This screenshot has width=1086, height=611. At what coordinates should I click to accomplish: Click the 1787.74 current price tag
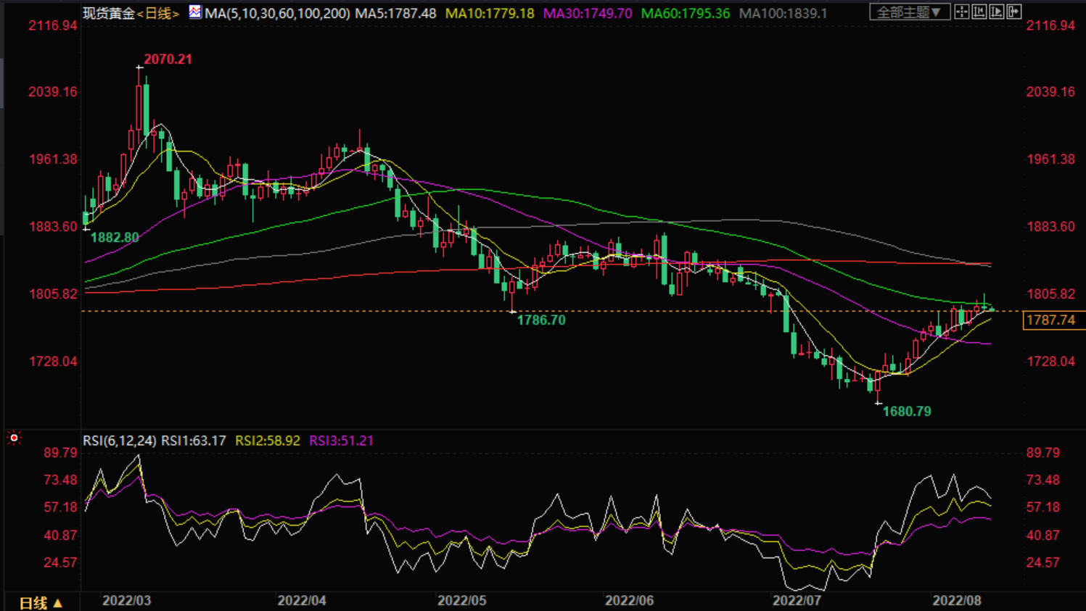click(1051, 320)
